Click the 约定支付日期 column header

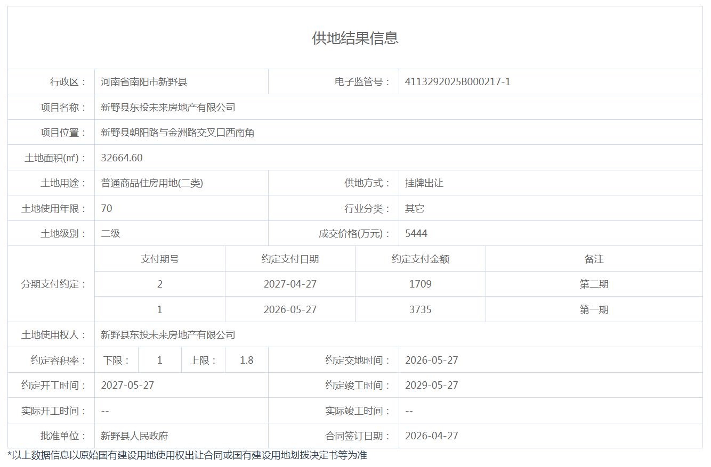click(x=290, y=259)
